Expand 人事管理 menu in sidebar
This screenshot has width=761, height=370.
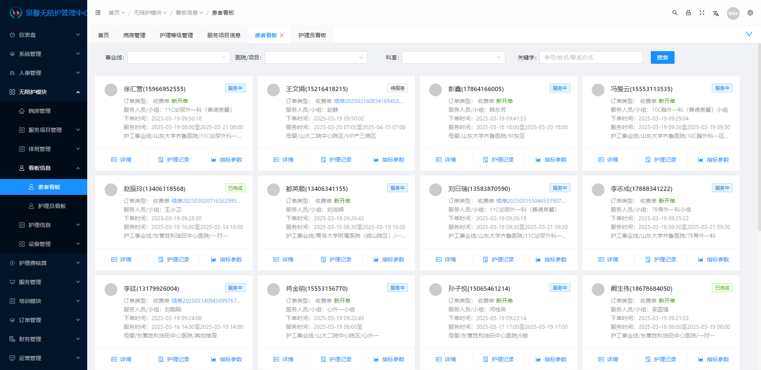click(44, 73)
